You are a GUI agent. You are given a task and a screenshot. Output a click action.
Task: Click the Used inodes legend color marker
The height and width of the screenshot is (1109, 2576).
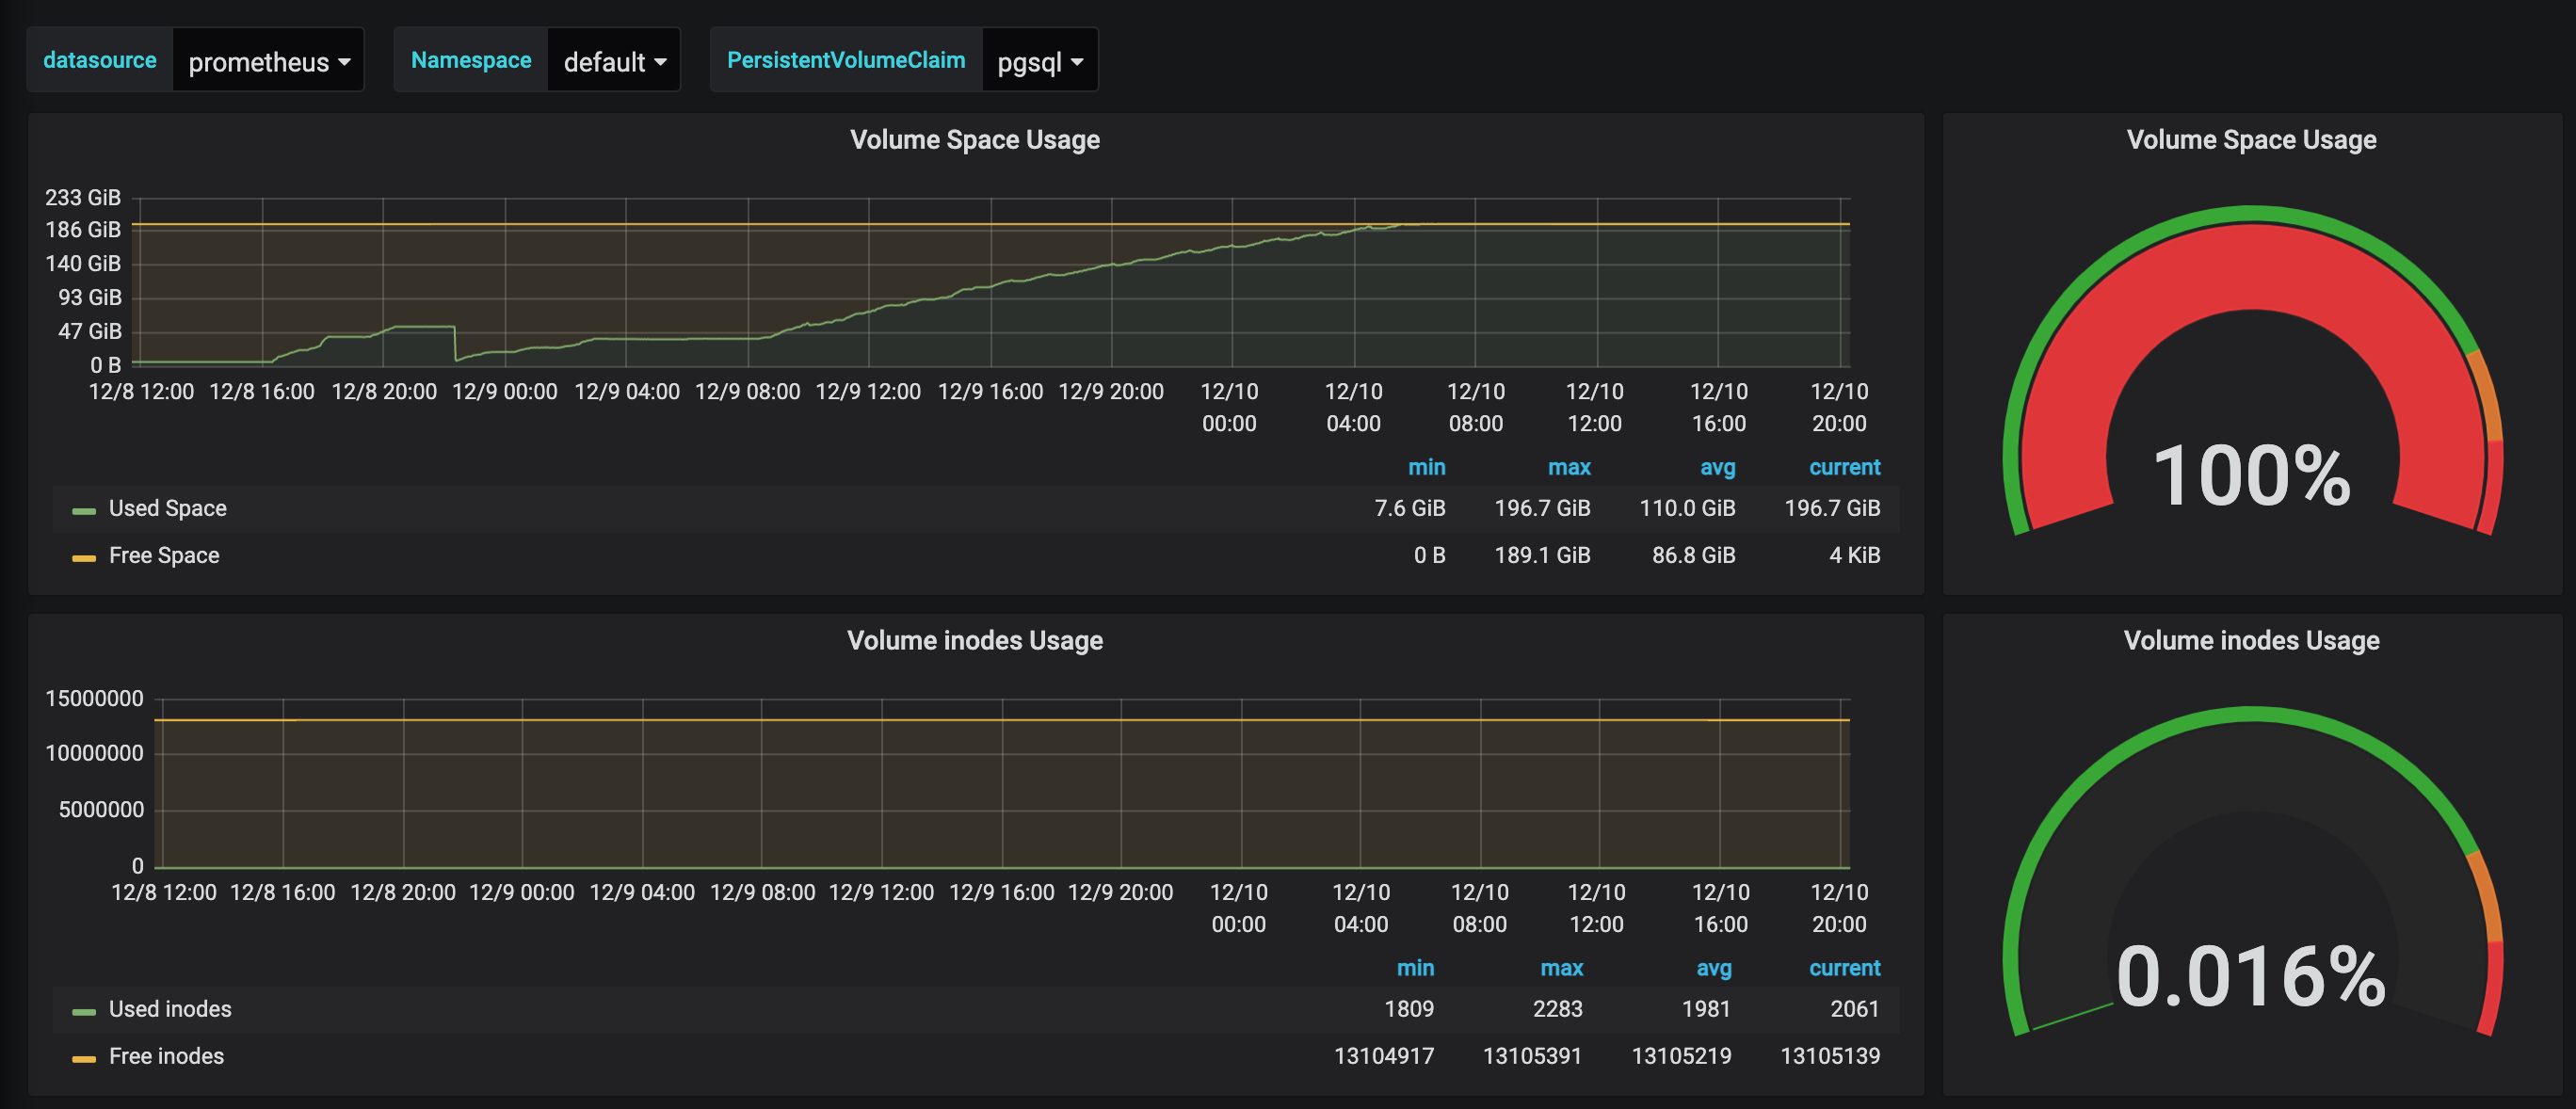(x=83, y=1009)
